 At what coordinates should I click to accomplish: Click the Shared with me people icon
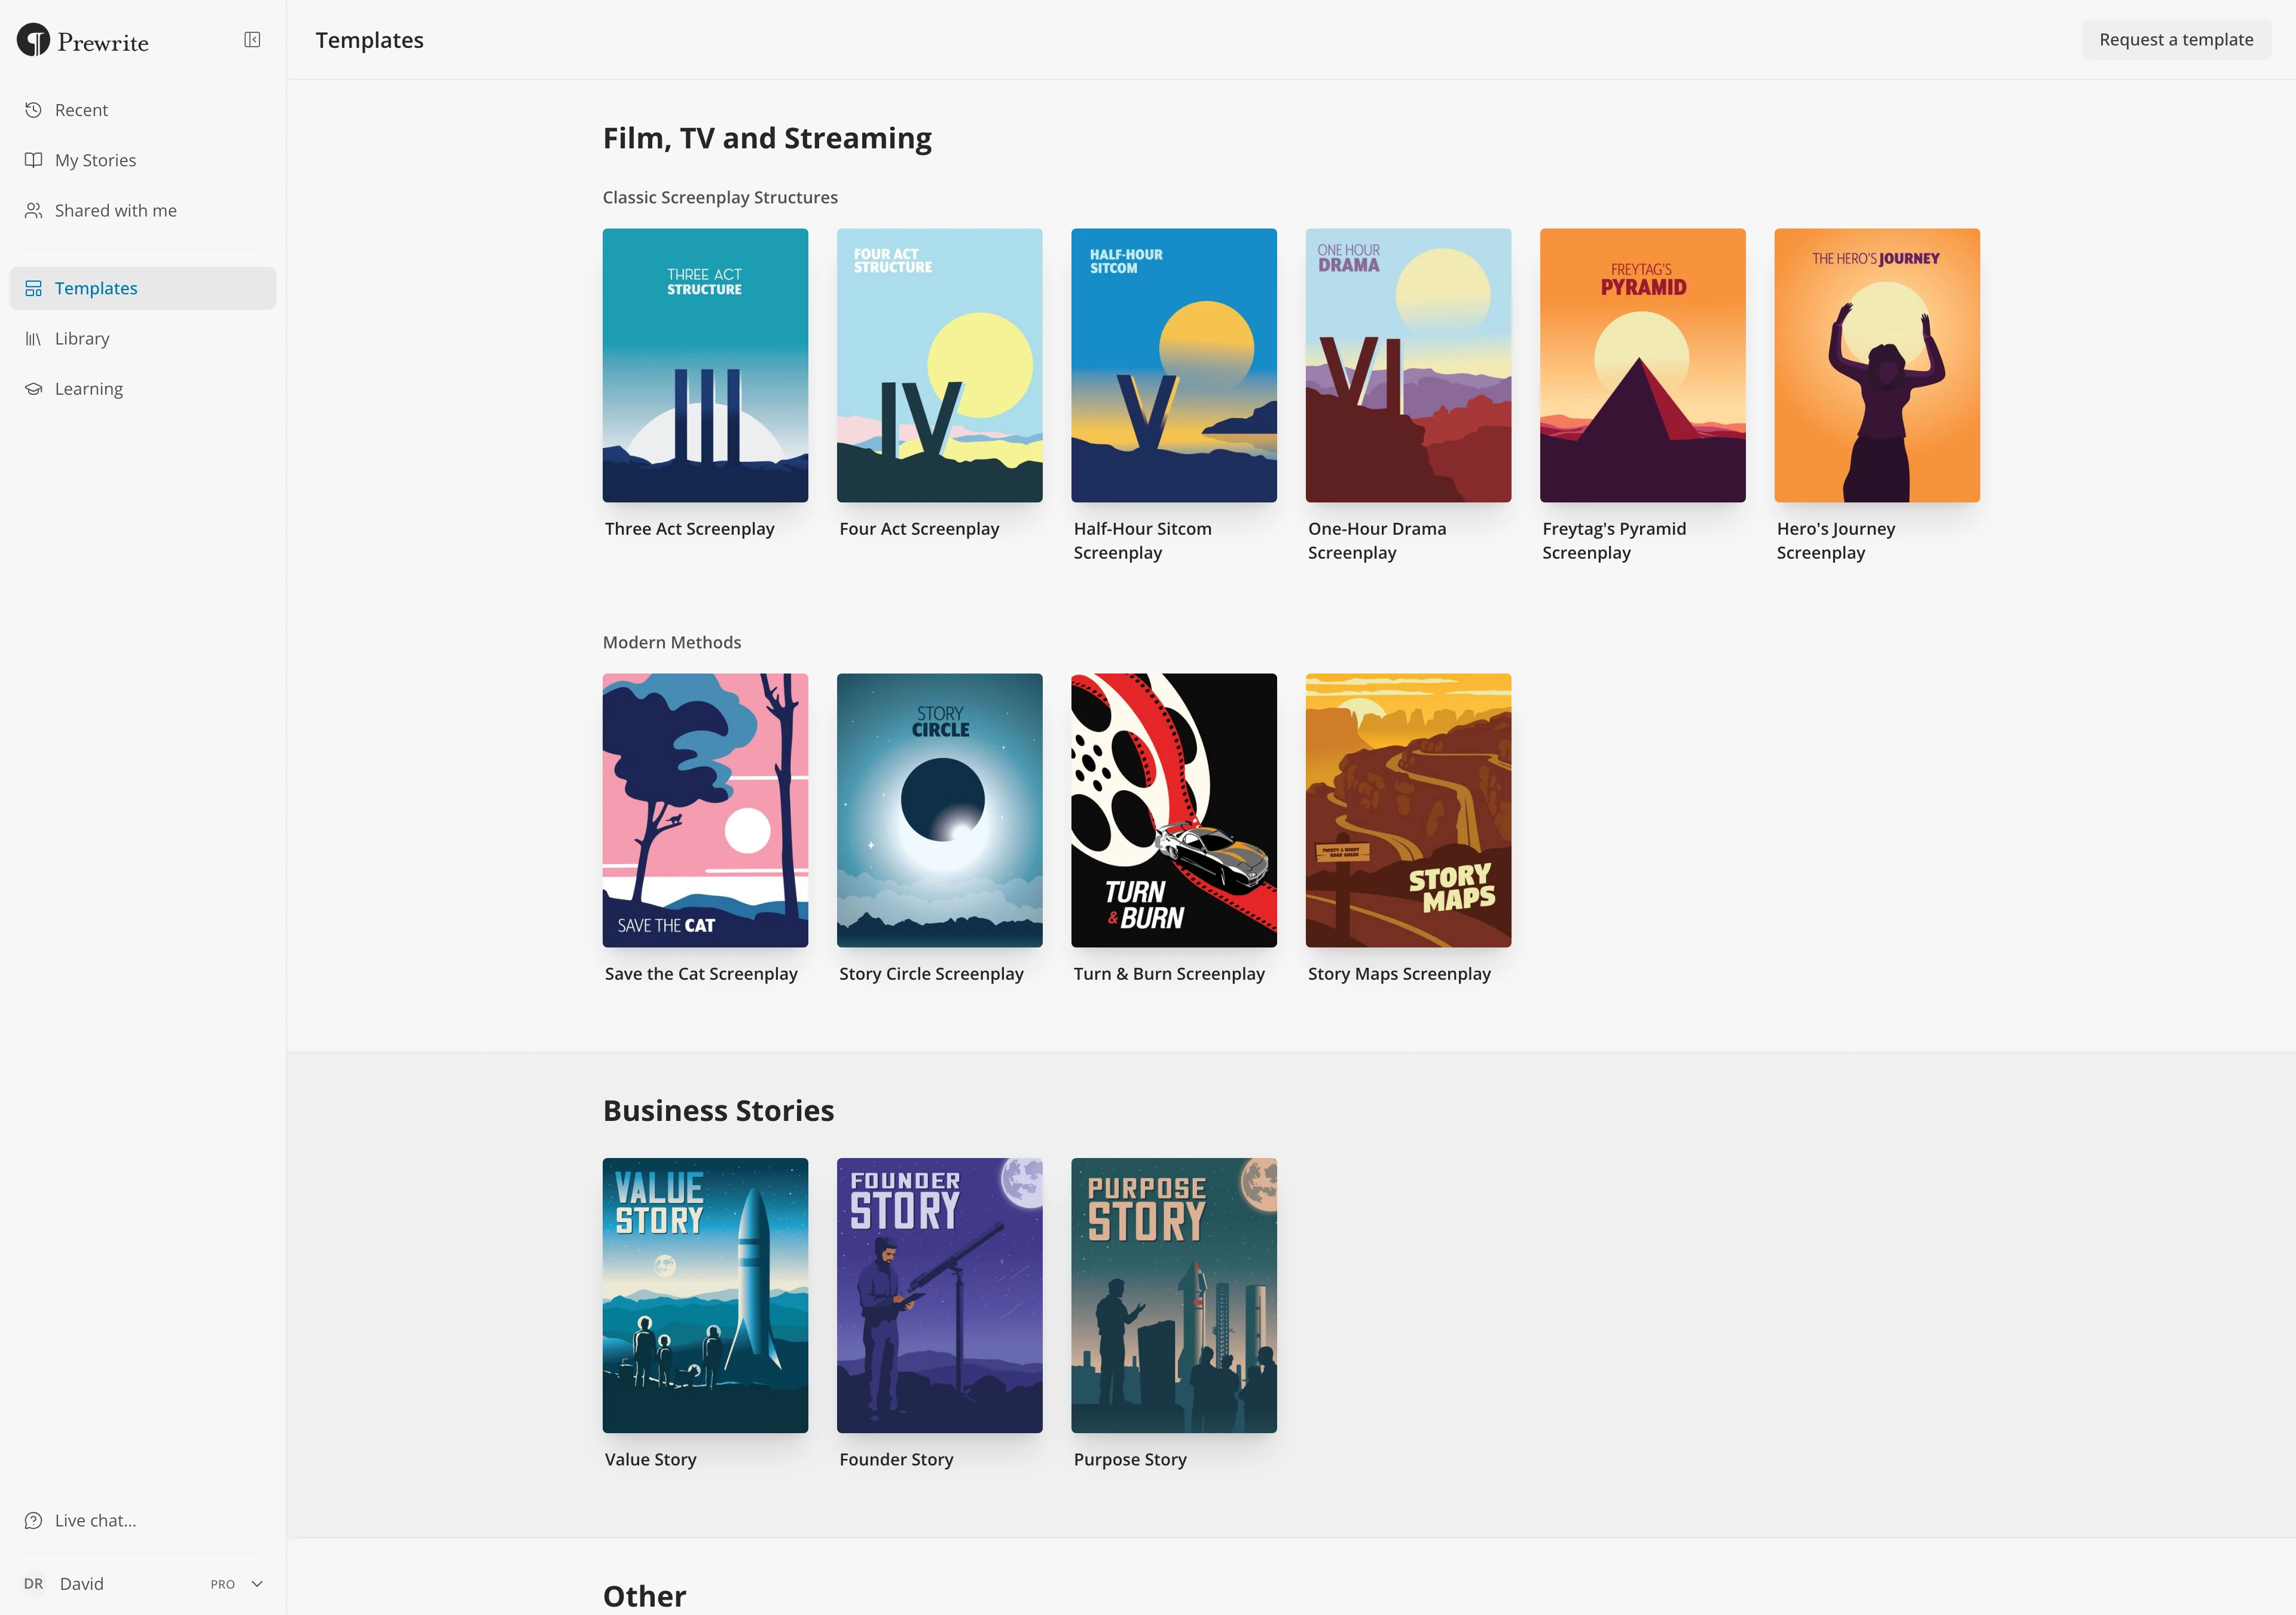(x=33, y=210)
